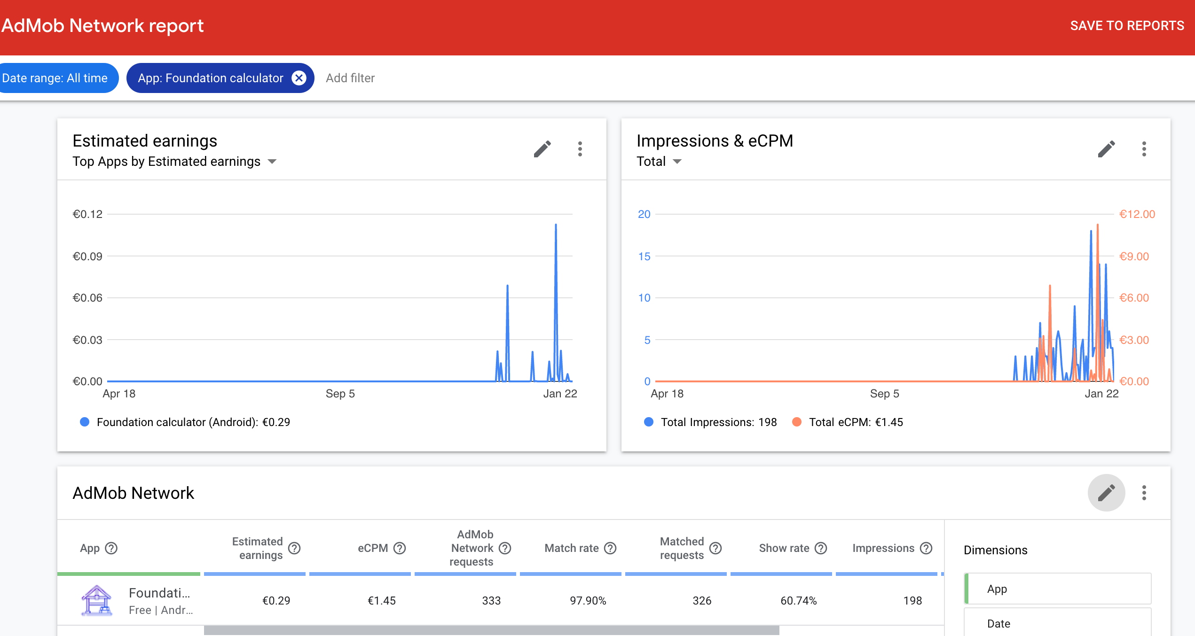This screenshot has height=636, width=1195.
Task: Show help for the App column
Action: click(x=111, y=548)
